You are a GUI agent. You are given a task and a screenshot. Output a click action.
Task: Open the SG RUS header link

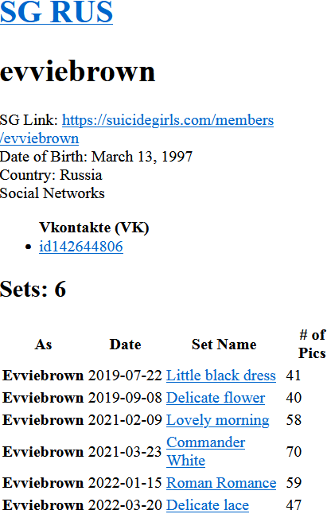click(56, 12)
